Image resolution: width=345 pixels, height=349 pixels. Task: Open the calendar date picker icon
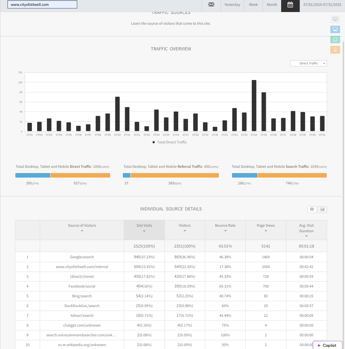(x=290, y=5)
